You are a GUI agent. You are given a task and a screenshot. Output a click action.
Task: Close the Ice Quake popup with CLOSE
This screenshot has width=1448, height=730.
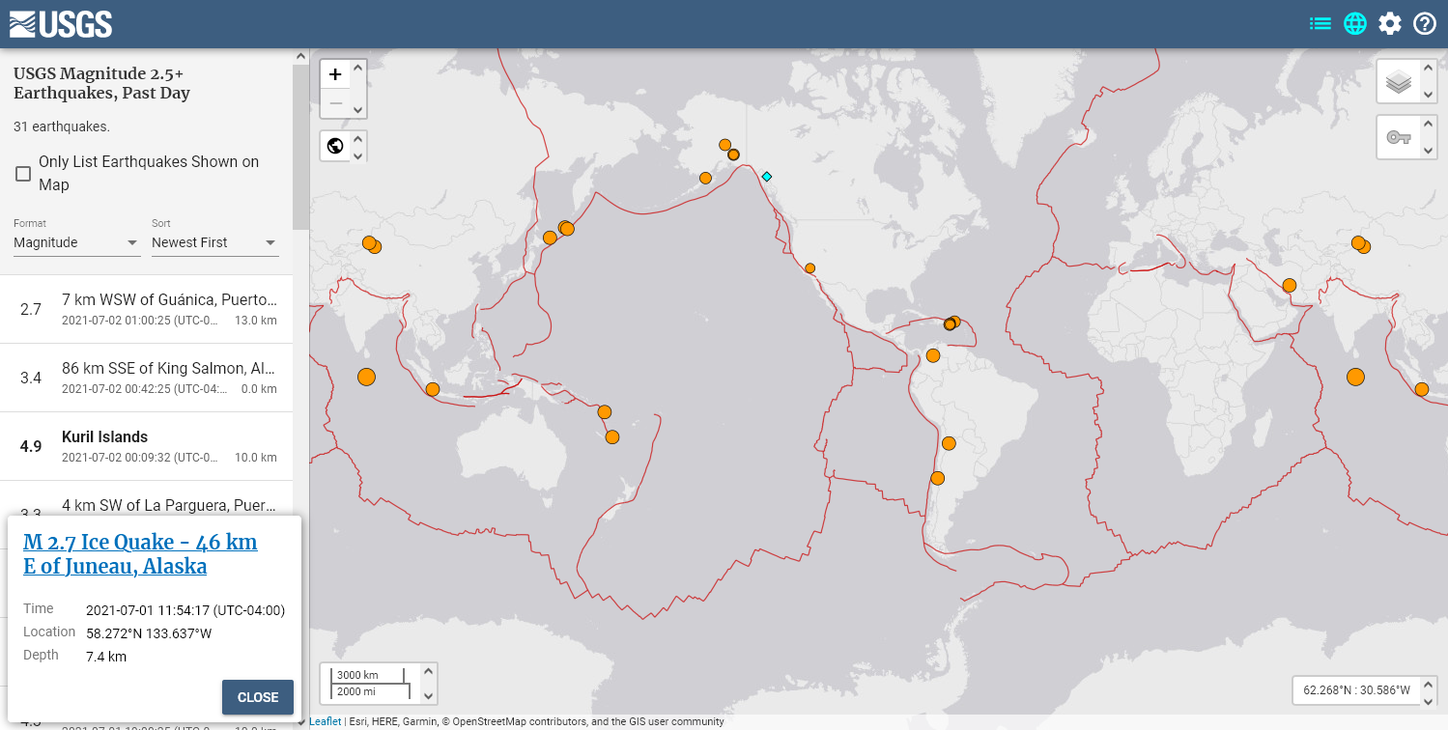coord(258,697)
